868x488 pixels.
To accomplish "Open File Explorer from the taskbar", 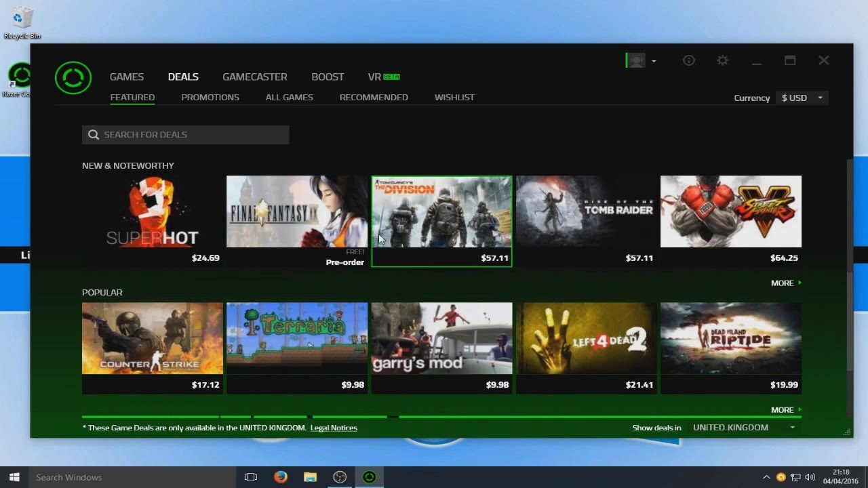I will 310,477.
